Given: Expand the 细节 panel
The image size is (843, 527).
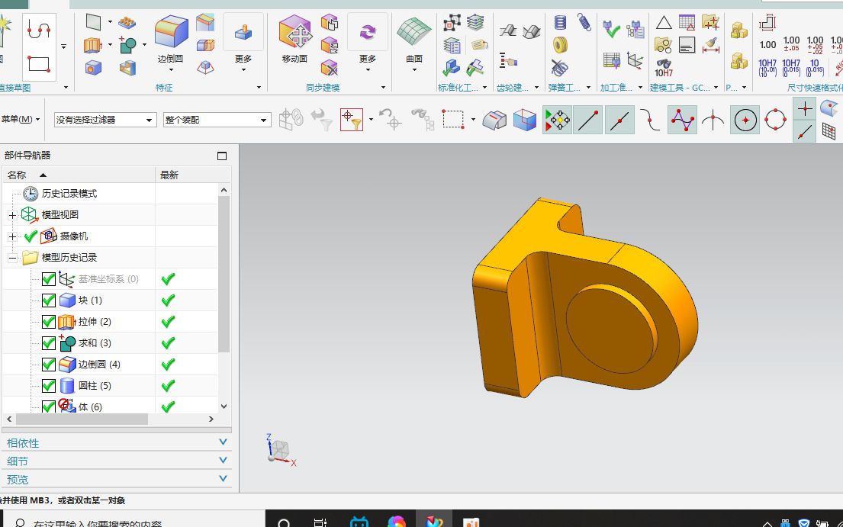Looking at the screenshot, I should 116,461.
